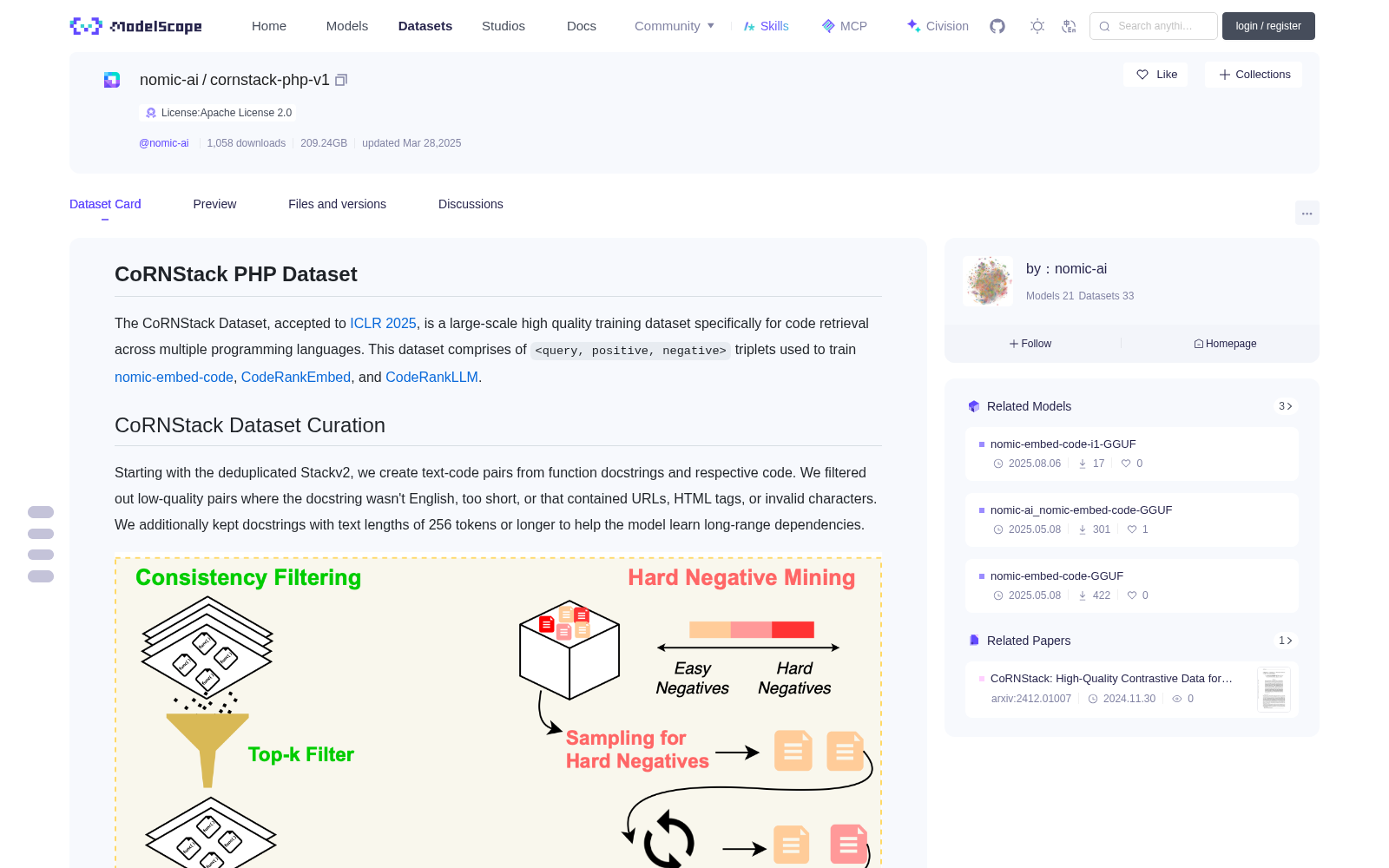
Task: Click the Consistency Filtering diagram image
Action: [498, 712]
